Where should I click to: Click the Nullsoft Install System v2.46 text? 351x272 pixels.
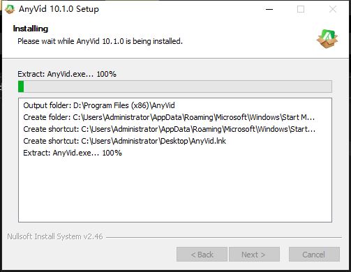(x=55, y=236)
